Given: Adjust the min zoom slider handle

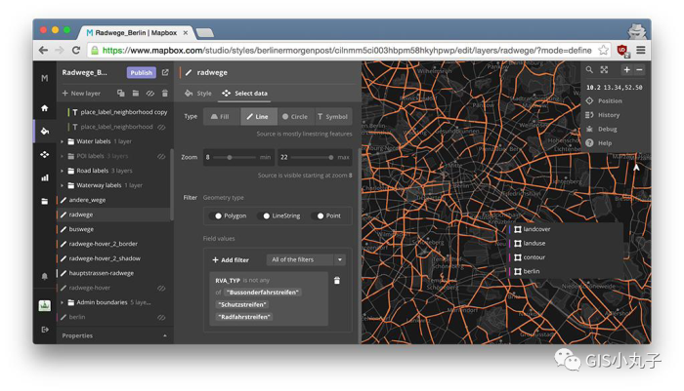Looking at the screenshot, I should click(x=230, y=157).
